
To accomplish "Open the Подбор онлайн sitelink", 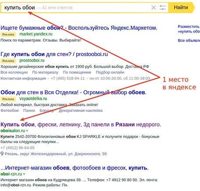I will coord(110,72).
